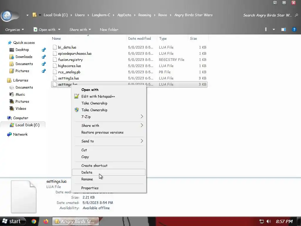This screenshot has width=301, height=226.
Task: Click the search magnifier icon
Action: coord(296,15)
